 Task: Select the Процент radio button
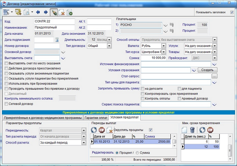117,153
